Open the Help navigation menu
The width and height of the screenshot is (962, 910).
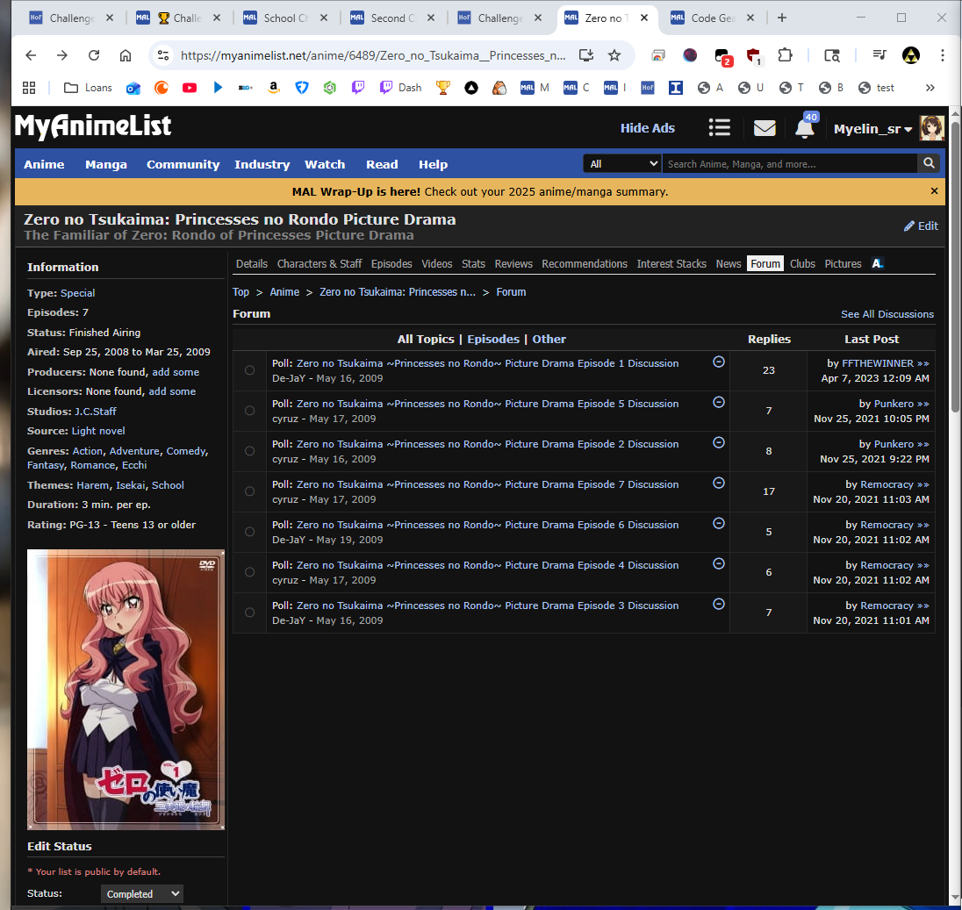pos(433,164)
